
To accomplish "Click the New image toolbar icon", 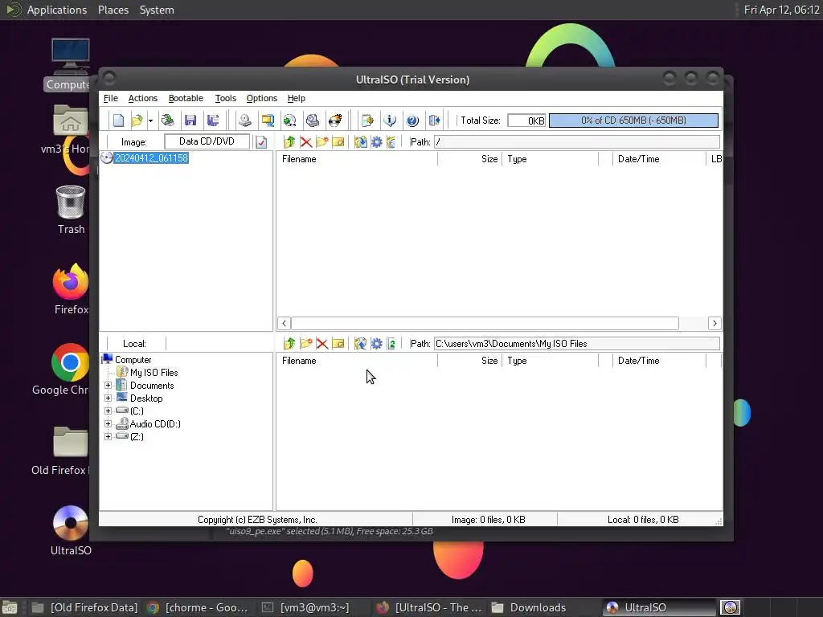I will pos(119,121).
